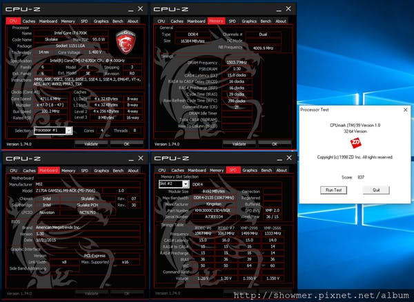Screen dimensions: 414x302
Task: Switch to CPU tab in the Memory window
Action: pyautogui.click(x=161, y=21)
